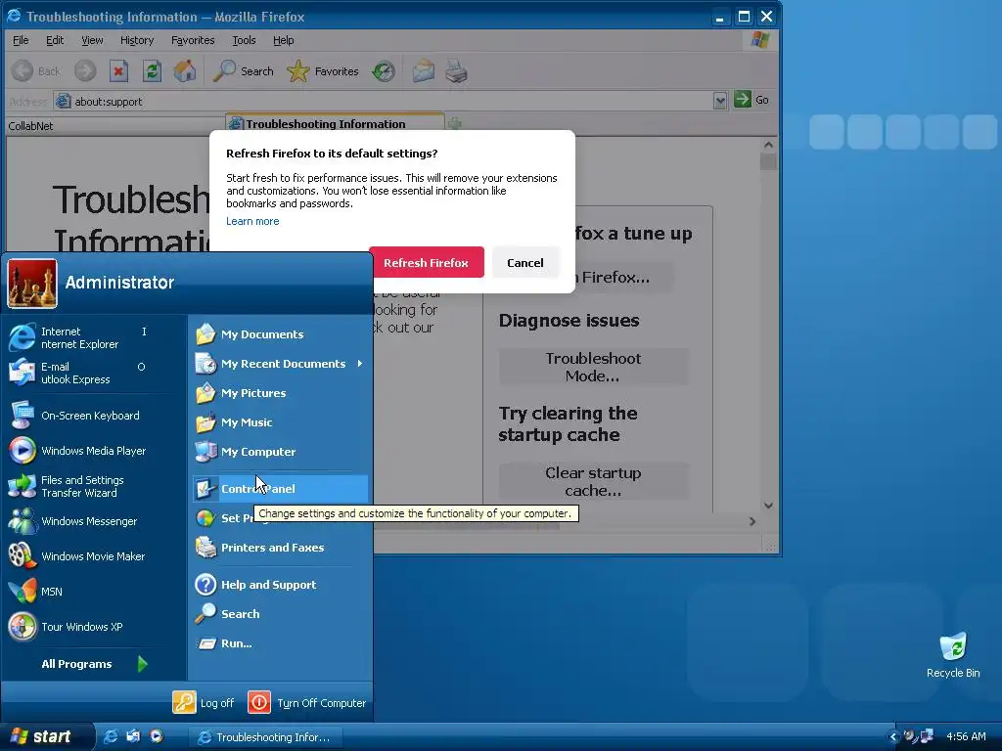This screenshot has width=1002, height=751.
Task: Click Troubleshooting Infor... taskbar button
Action: coord(266,737)
